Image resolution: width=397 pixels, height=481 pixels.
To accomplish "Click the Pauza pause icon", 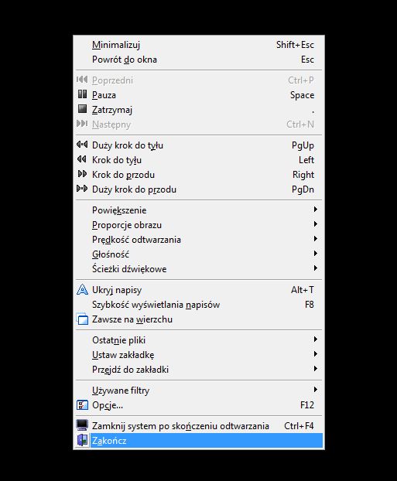I will (x=82, y=94).
